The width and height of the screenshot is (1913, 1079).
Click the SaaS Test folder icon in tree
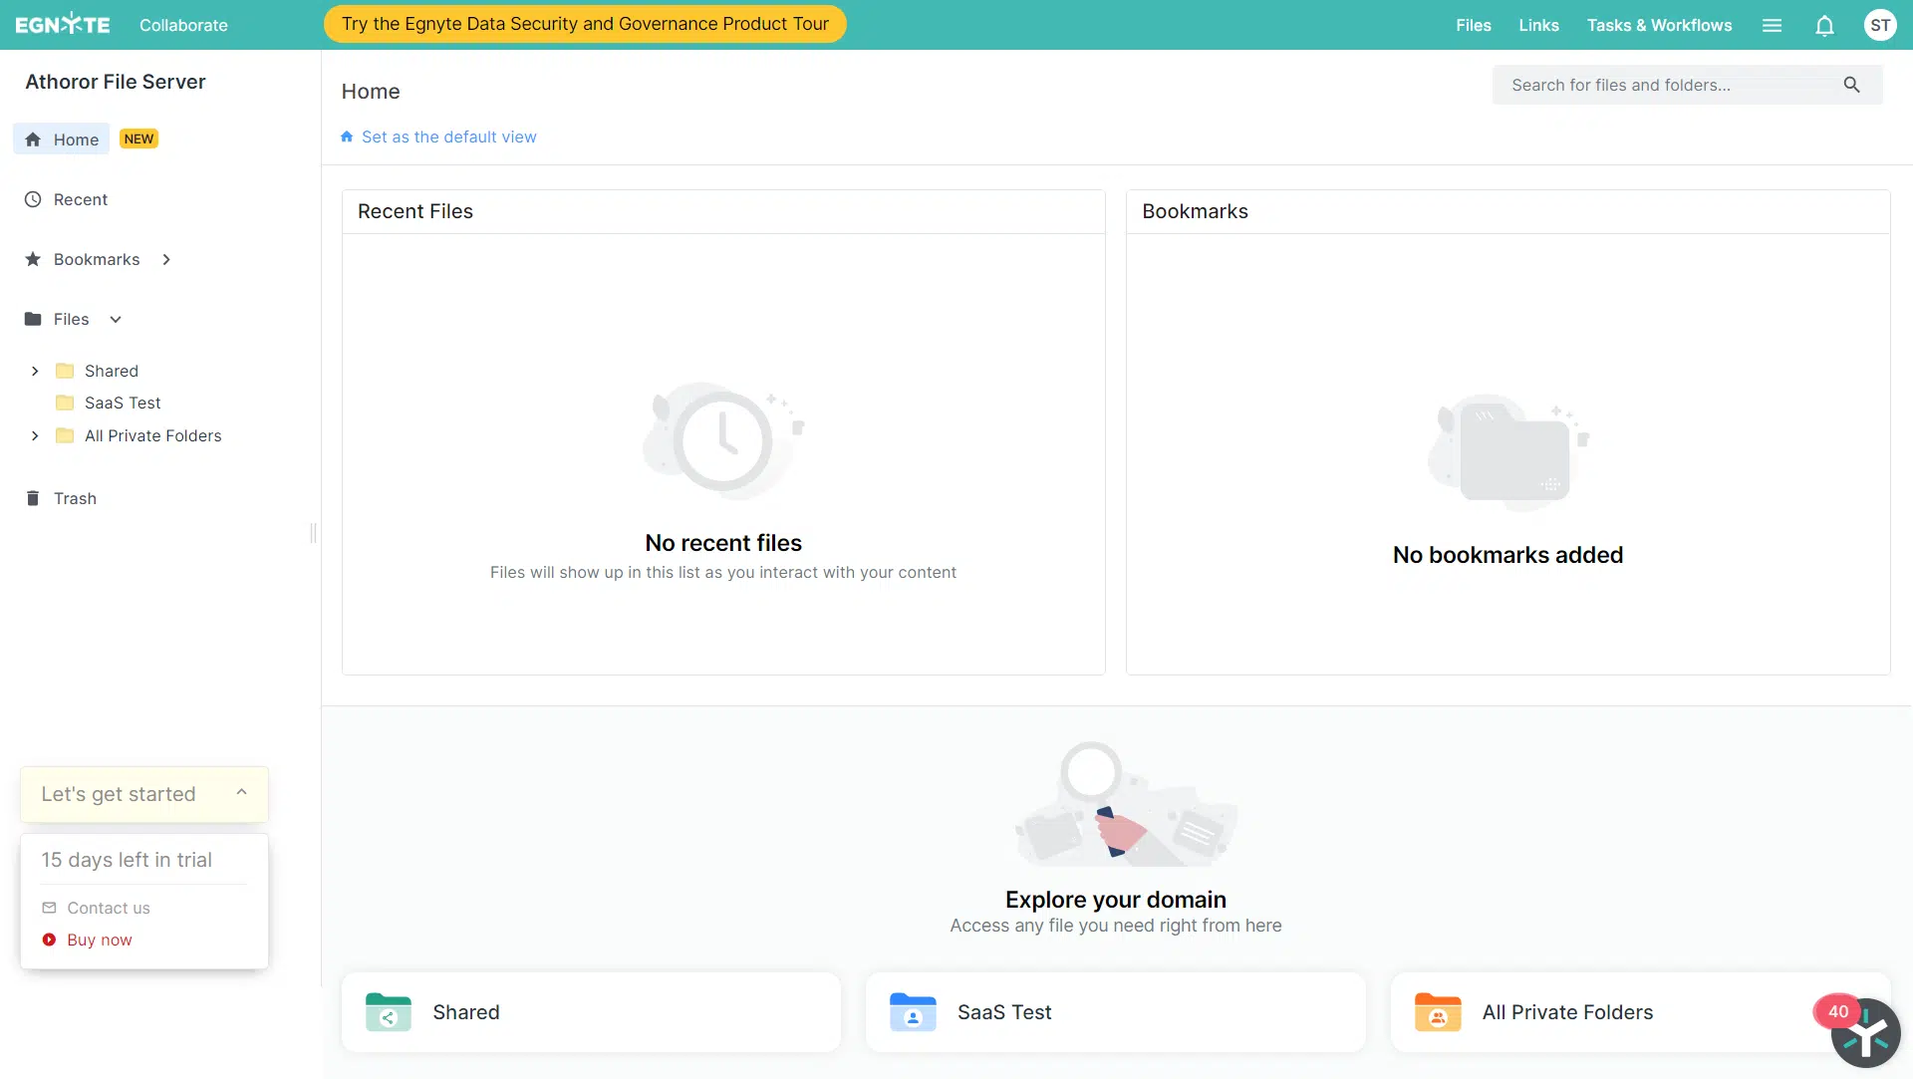pos(65,403)
